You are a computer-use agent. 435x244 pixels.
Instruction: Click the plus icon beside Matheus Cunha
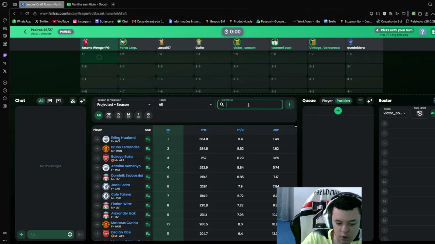click(97, 224)
